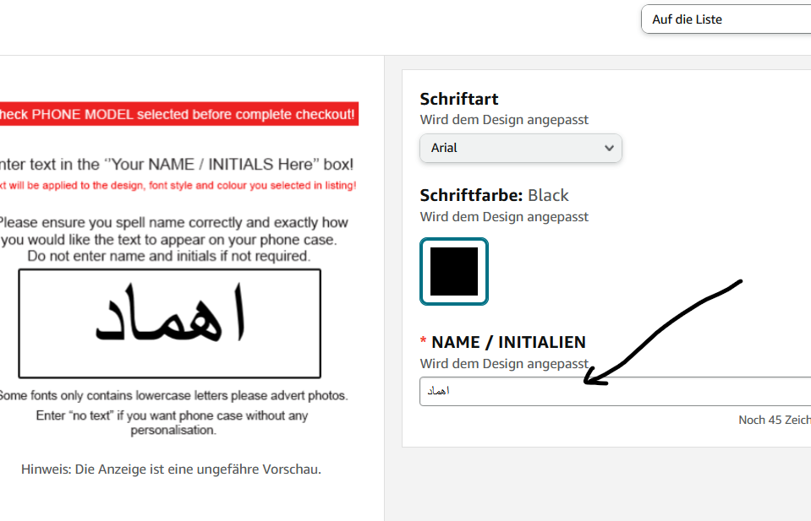This screenshot has width=811, height=521.
Task: Click 'Wird dem Design angepasst' under Schriftart
Action: [x=504, y=120]
